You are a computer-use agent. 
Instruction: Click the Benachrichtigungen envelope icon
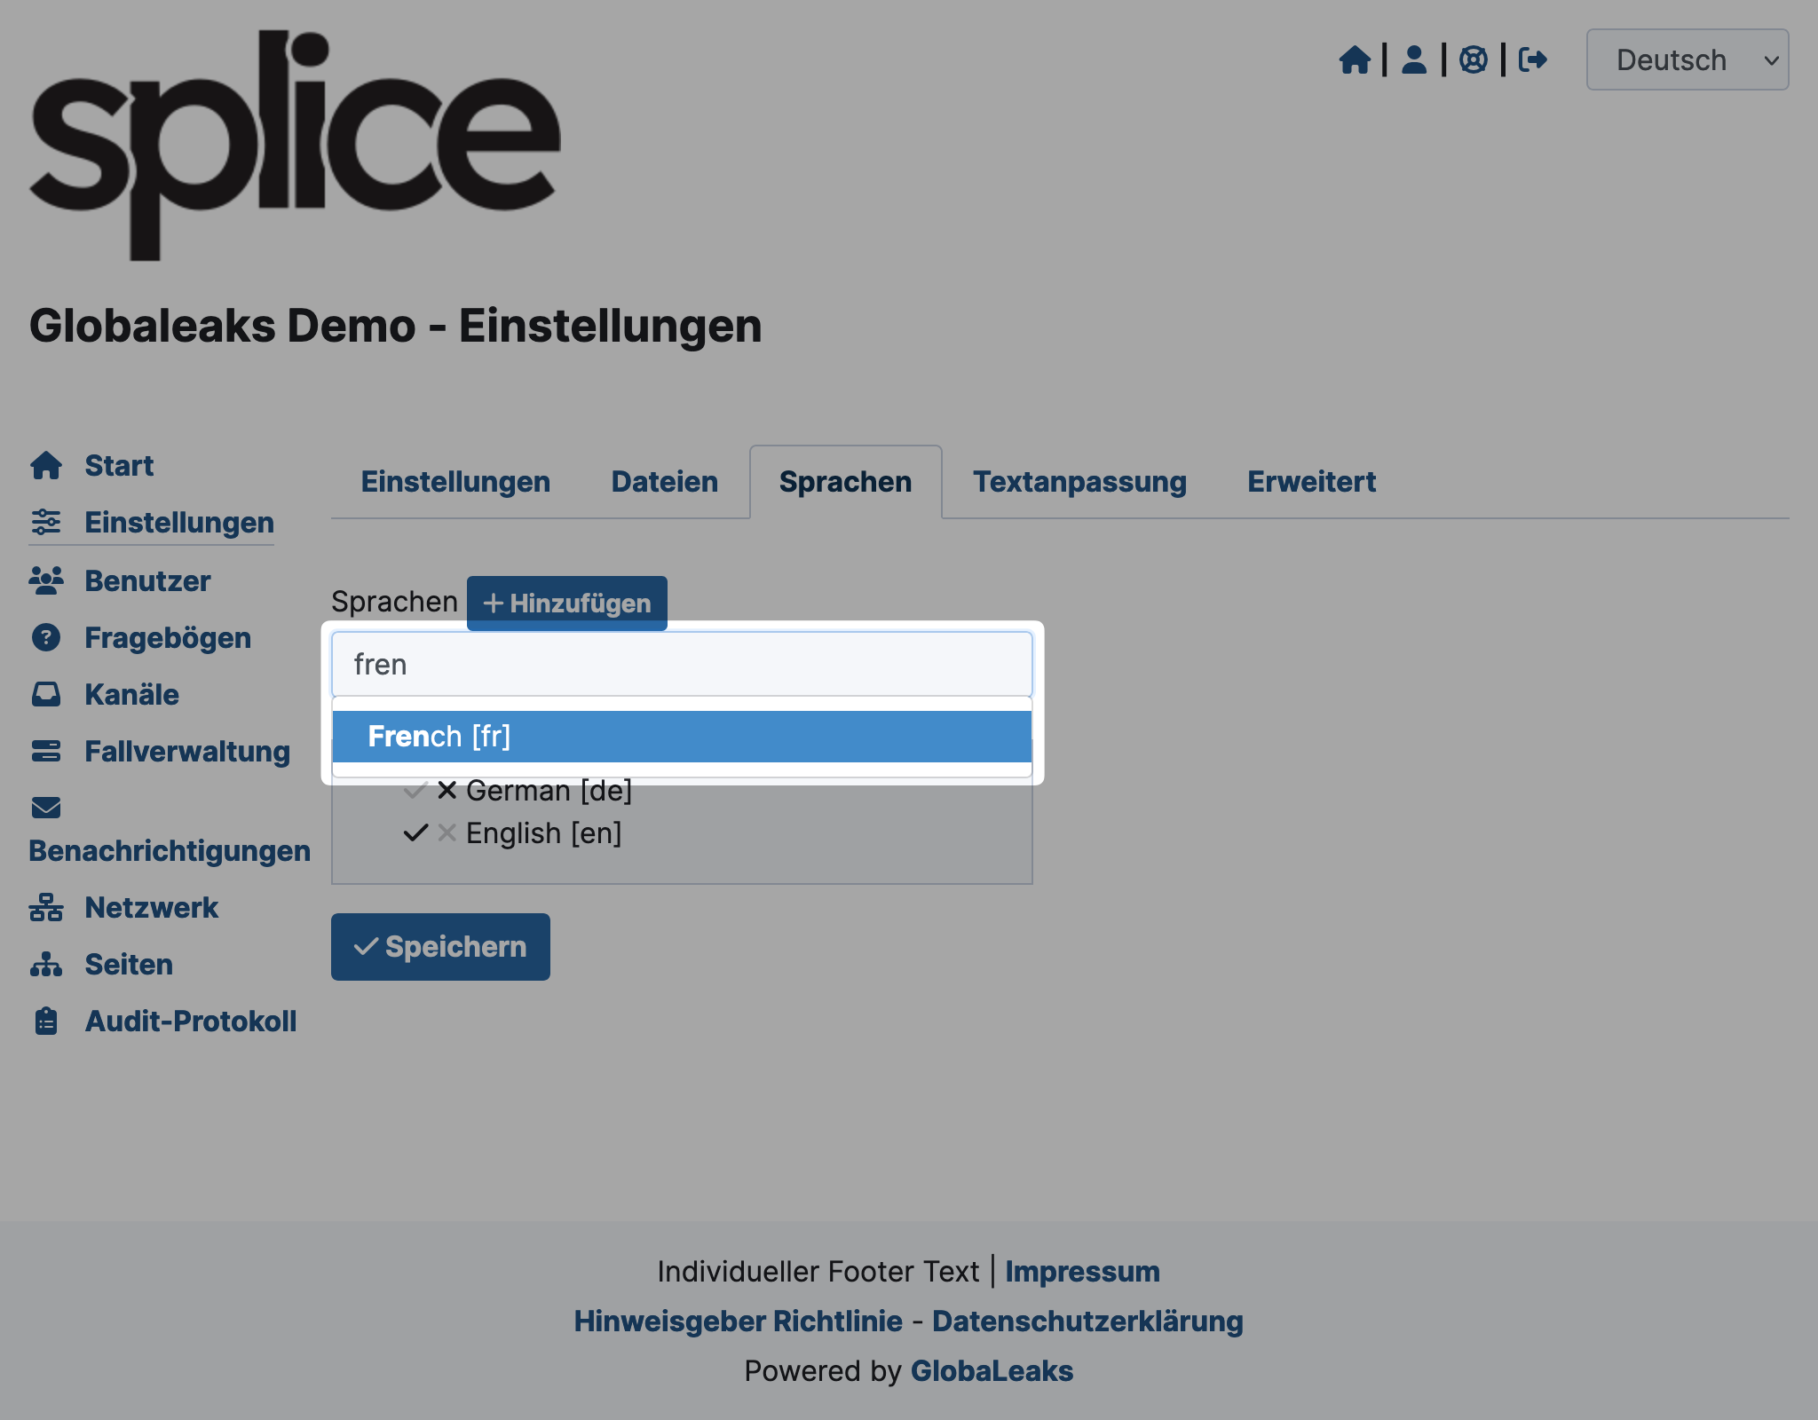pos(46,808)
